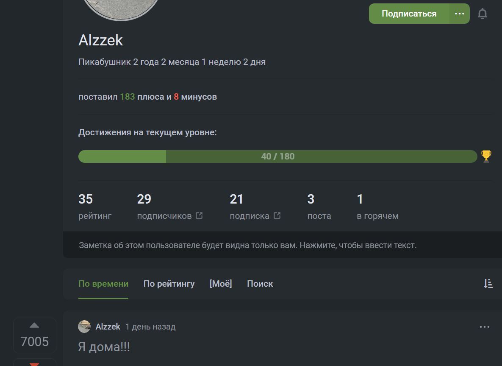Click the trophy achievements icon
This screenshot has height=366, width=502.
(486, 156)
